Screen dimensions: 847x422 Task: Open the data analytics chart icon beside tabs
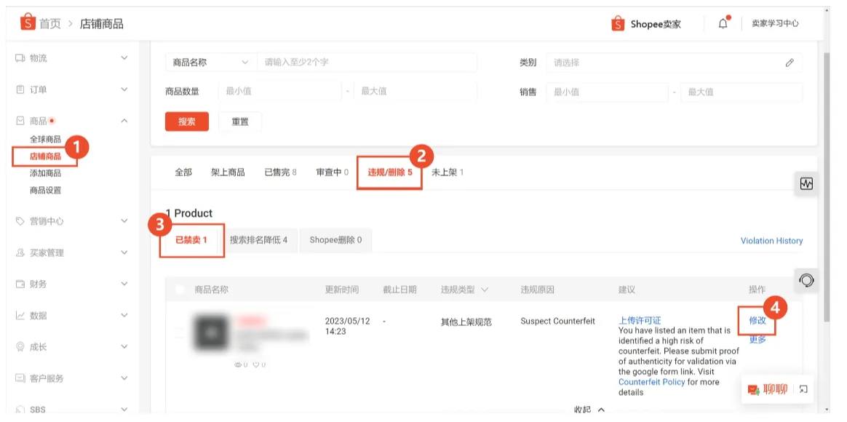coord(806,183)
